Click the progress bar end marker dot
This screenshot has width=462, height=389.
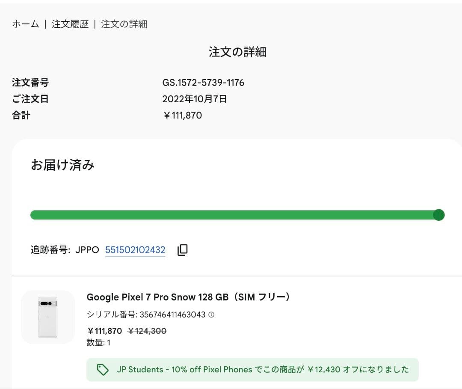pyautogui.click(x=439, y=215)
